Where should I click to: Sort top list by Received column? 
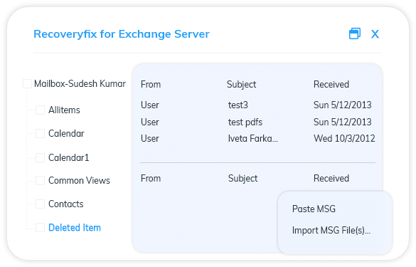[x=331, y=85]
